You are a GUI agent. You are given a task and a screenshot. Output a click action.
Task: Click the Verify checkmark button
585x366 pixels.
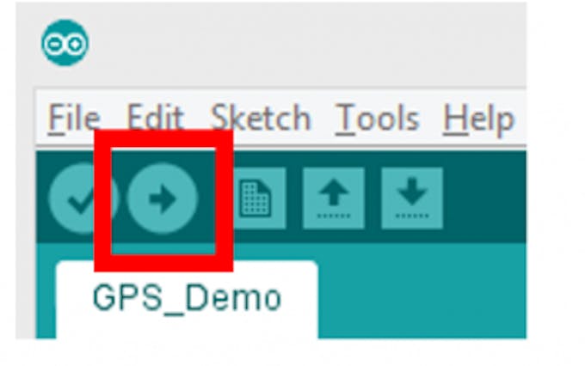tap(83, 198)
